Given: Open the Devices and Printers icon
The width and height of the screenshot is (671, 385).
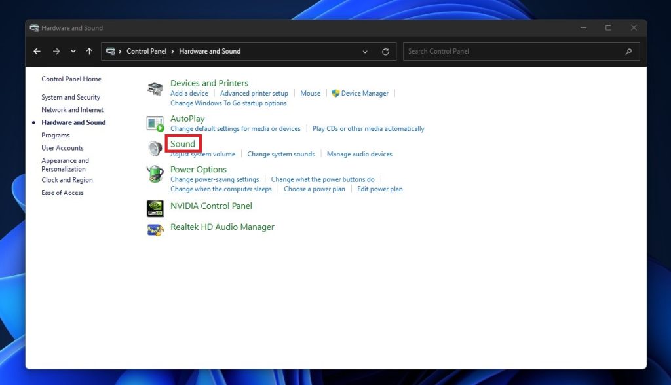Looking at the screenshot, I should [155, 89].
